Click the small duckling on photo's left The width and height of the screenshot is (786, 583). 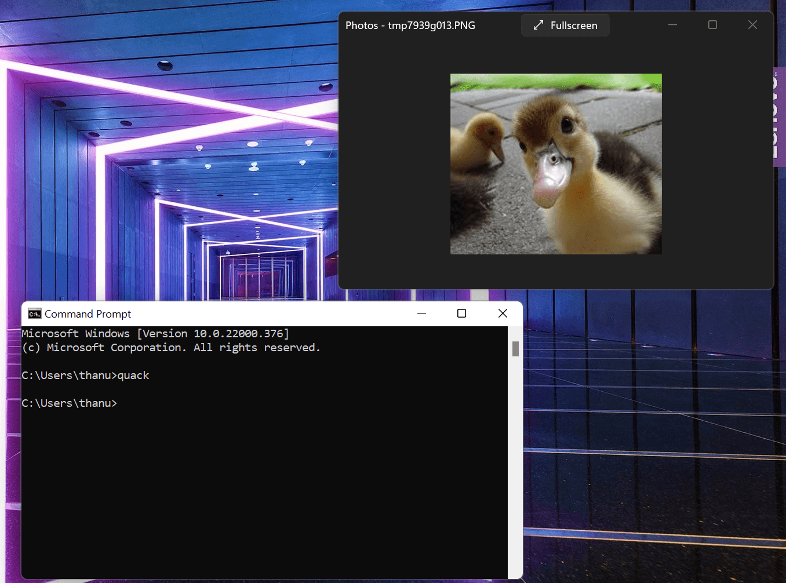(x=476, y=145)
